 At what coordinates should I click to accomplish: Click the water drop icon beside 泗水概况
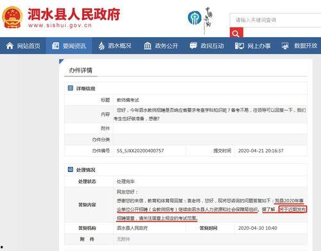tap(101, 46)
